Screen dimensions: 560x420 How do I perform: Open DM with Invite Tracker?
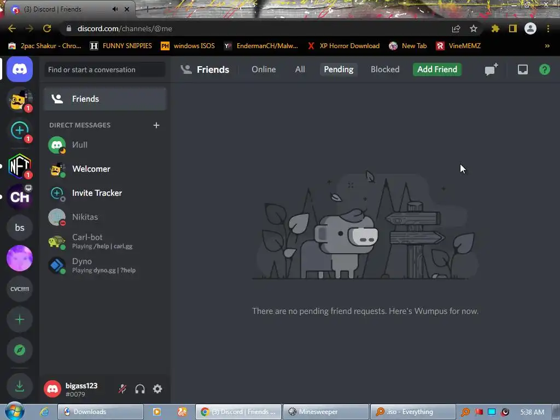click(105, 193)
